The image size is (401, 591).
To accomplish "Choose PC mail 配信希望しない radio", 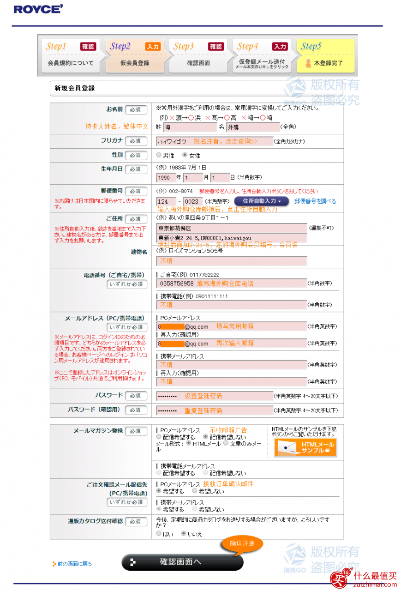I will (x=206, y=436).
